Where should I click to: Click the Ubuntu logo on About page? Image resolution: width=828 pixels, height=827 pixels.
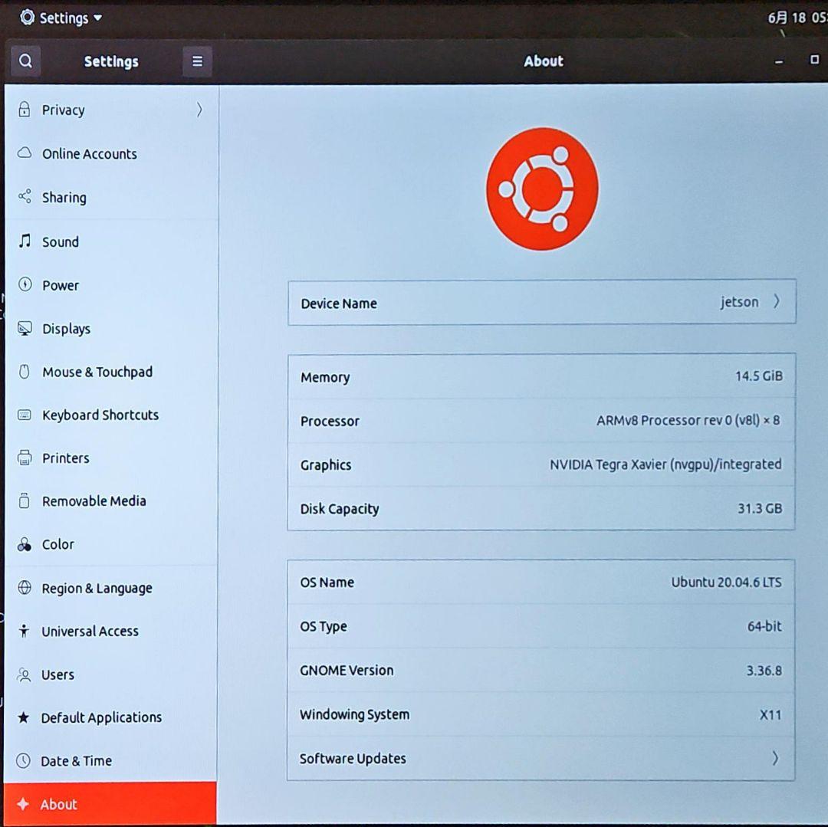[542, 189]
